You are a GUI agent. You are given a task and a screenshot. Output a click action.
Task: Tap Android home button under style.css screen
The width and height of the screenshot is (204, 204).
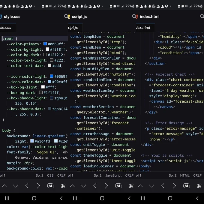pos(34,198)
